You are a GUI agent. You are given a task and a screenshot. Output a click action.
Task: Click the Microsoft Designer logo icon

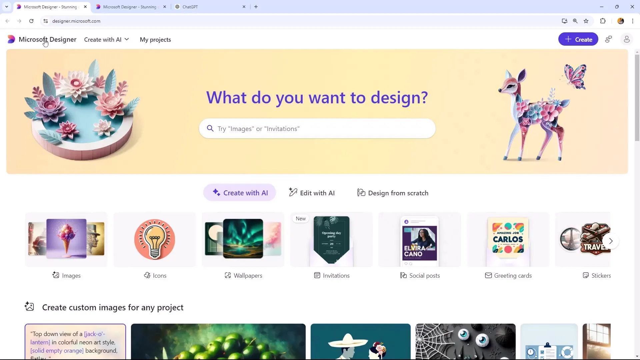[11, 40]
